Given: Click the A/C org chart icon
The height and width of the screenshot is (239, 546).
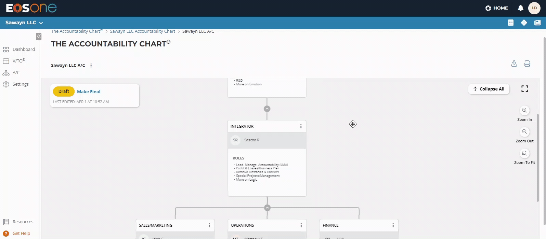Looking at the screenshot, I should click(x=6, y=73).
